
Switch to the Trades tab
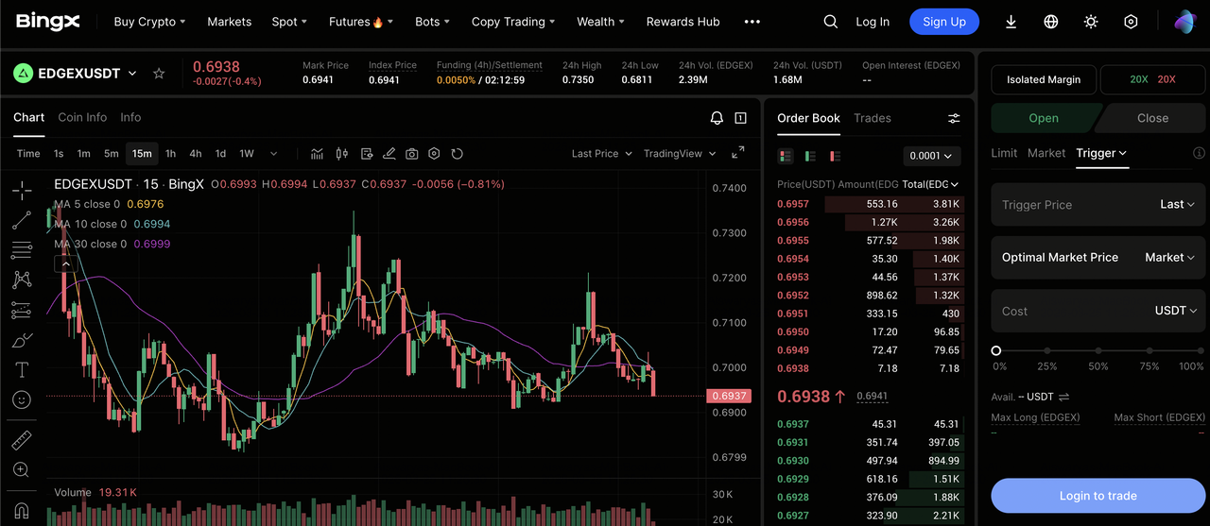click(872, 118)
